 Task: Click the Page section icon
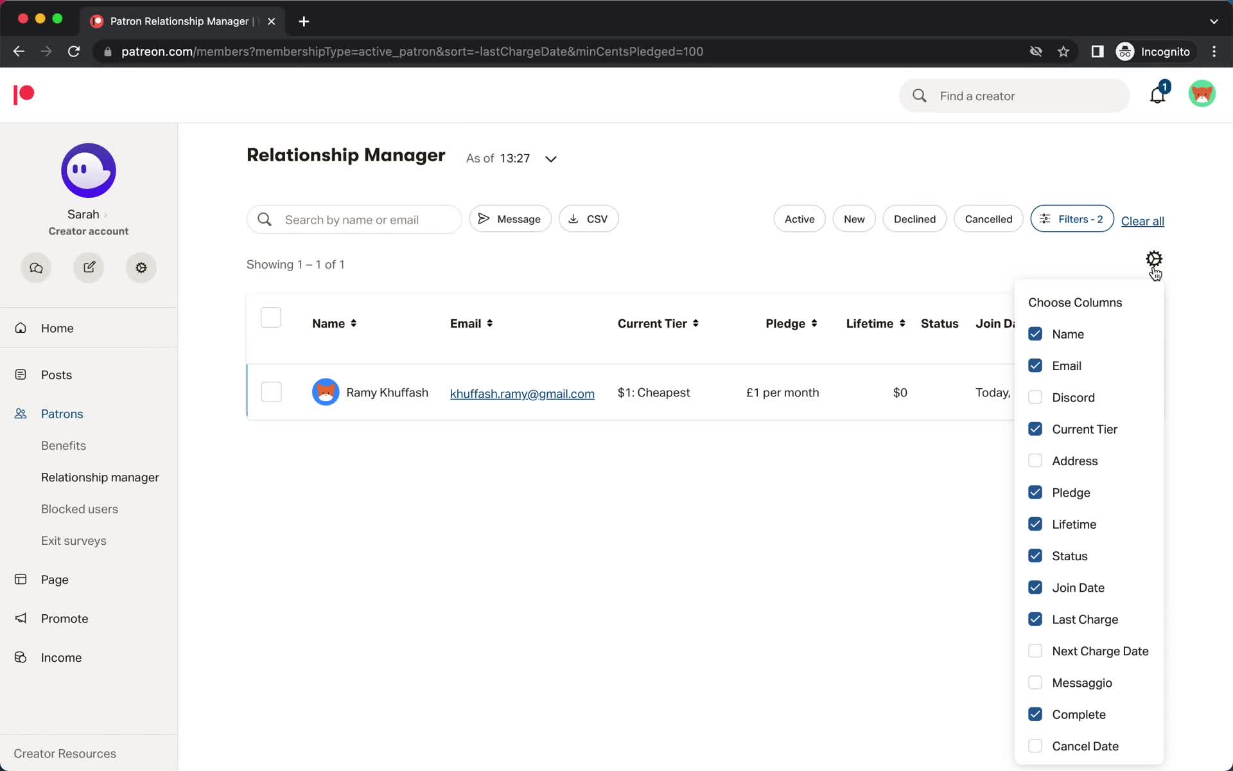pyautogui.click(x=21, y=578)
